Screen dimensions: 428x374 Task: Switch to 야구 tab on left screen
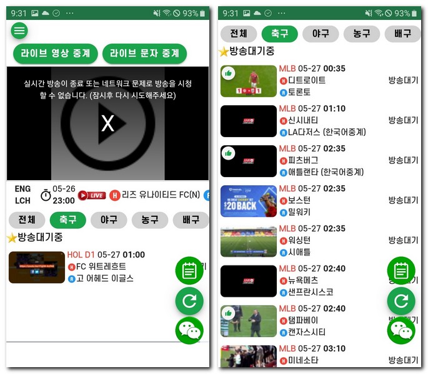(109, 220)
